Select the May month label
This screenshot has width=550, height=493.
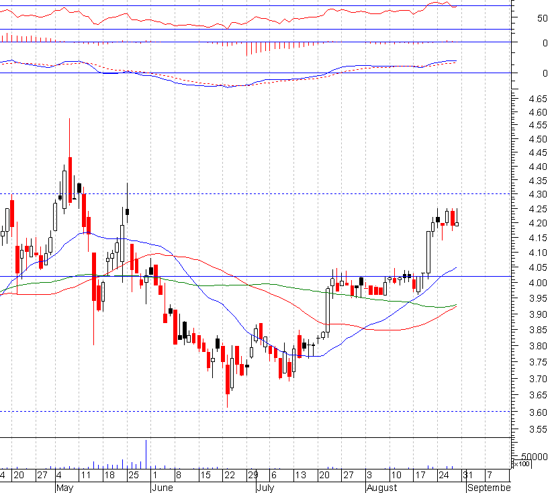[64, 488]
